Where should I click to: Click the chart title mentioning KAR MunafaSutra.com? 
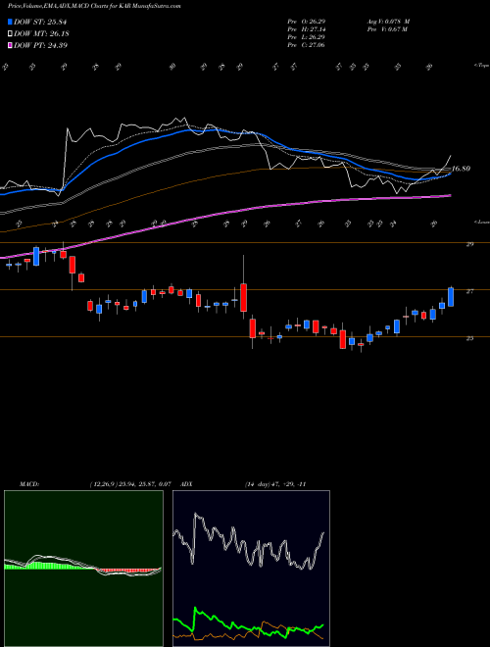tap(94, 6)
